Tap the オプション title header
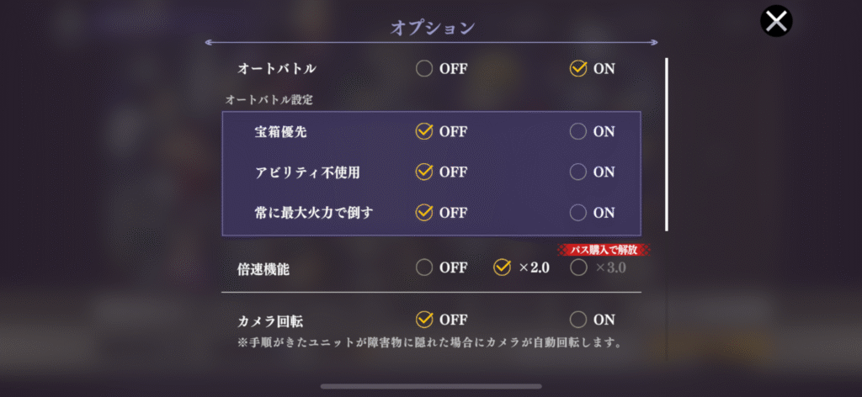The image size is (862, 397). click(x=433, y=27)
